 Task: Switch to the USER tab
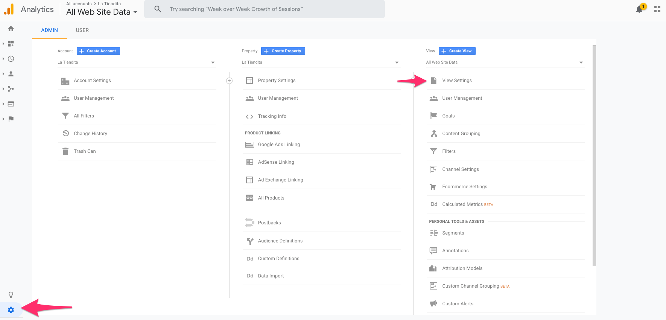[82, 30]
